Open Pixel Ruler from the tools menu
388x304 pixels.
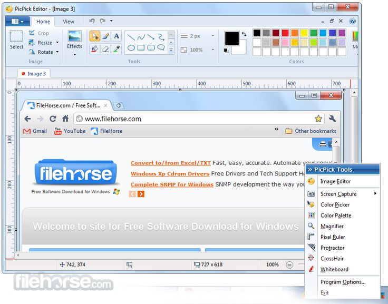(x=343, y=237)
